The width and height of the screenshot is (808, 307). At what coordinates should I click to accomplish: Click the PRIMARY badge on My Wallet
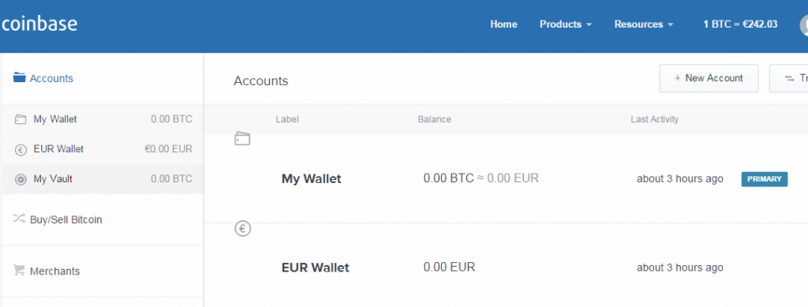[x=764, y=179]
